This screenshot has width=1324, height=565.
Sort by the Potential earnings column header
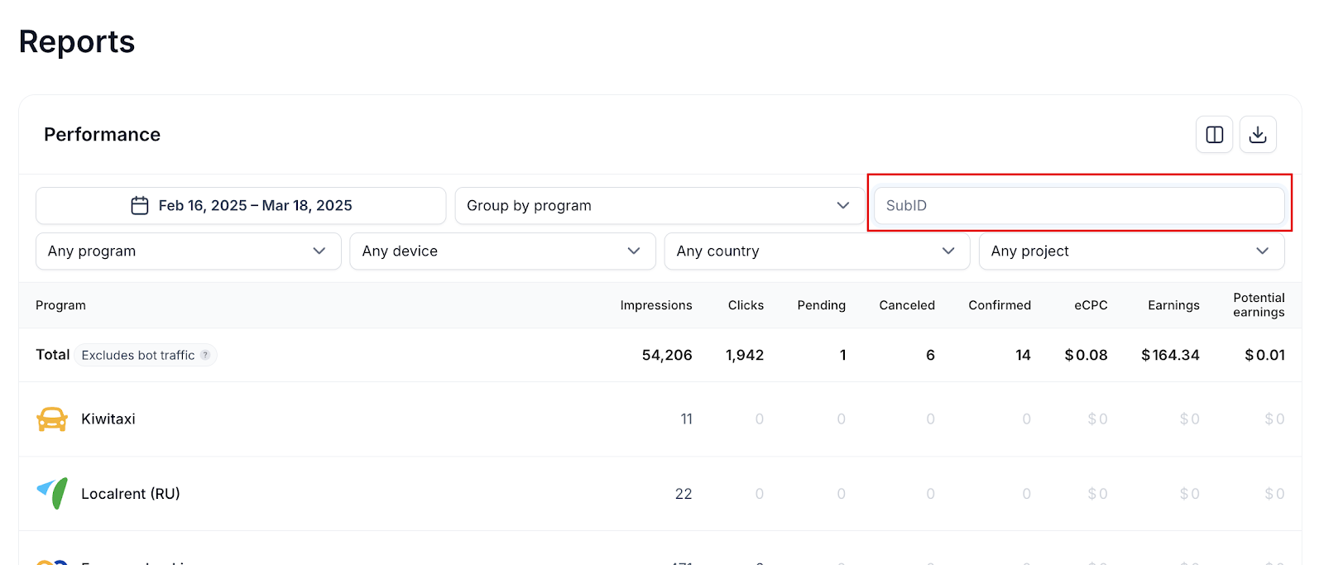(1259, 305)
